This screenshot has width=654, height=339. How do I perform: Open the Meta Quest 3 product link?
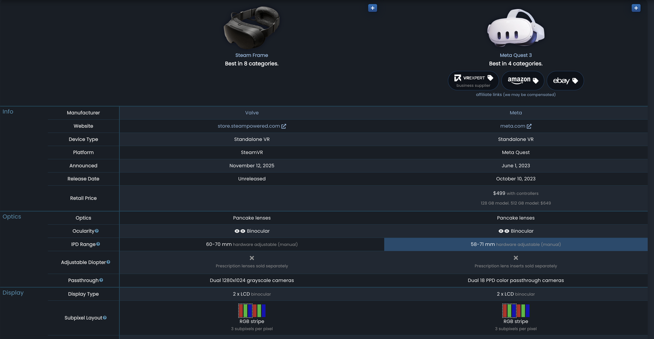[516, 55]
